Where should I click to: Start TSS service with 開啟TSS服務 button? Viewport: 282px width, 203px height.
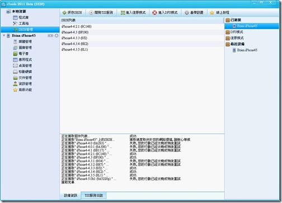[101, 12]
